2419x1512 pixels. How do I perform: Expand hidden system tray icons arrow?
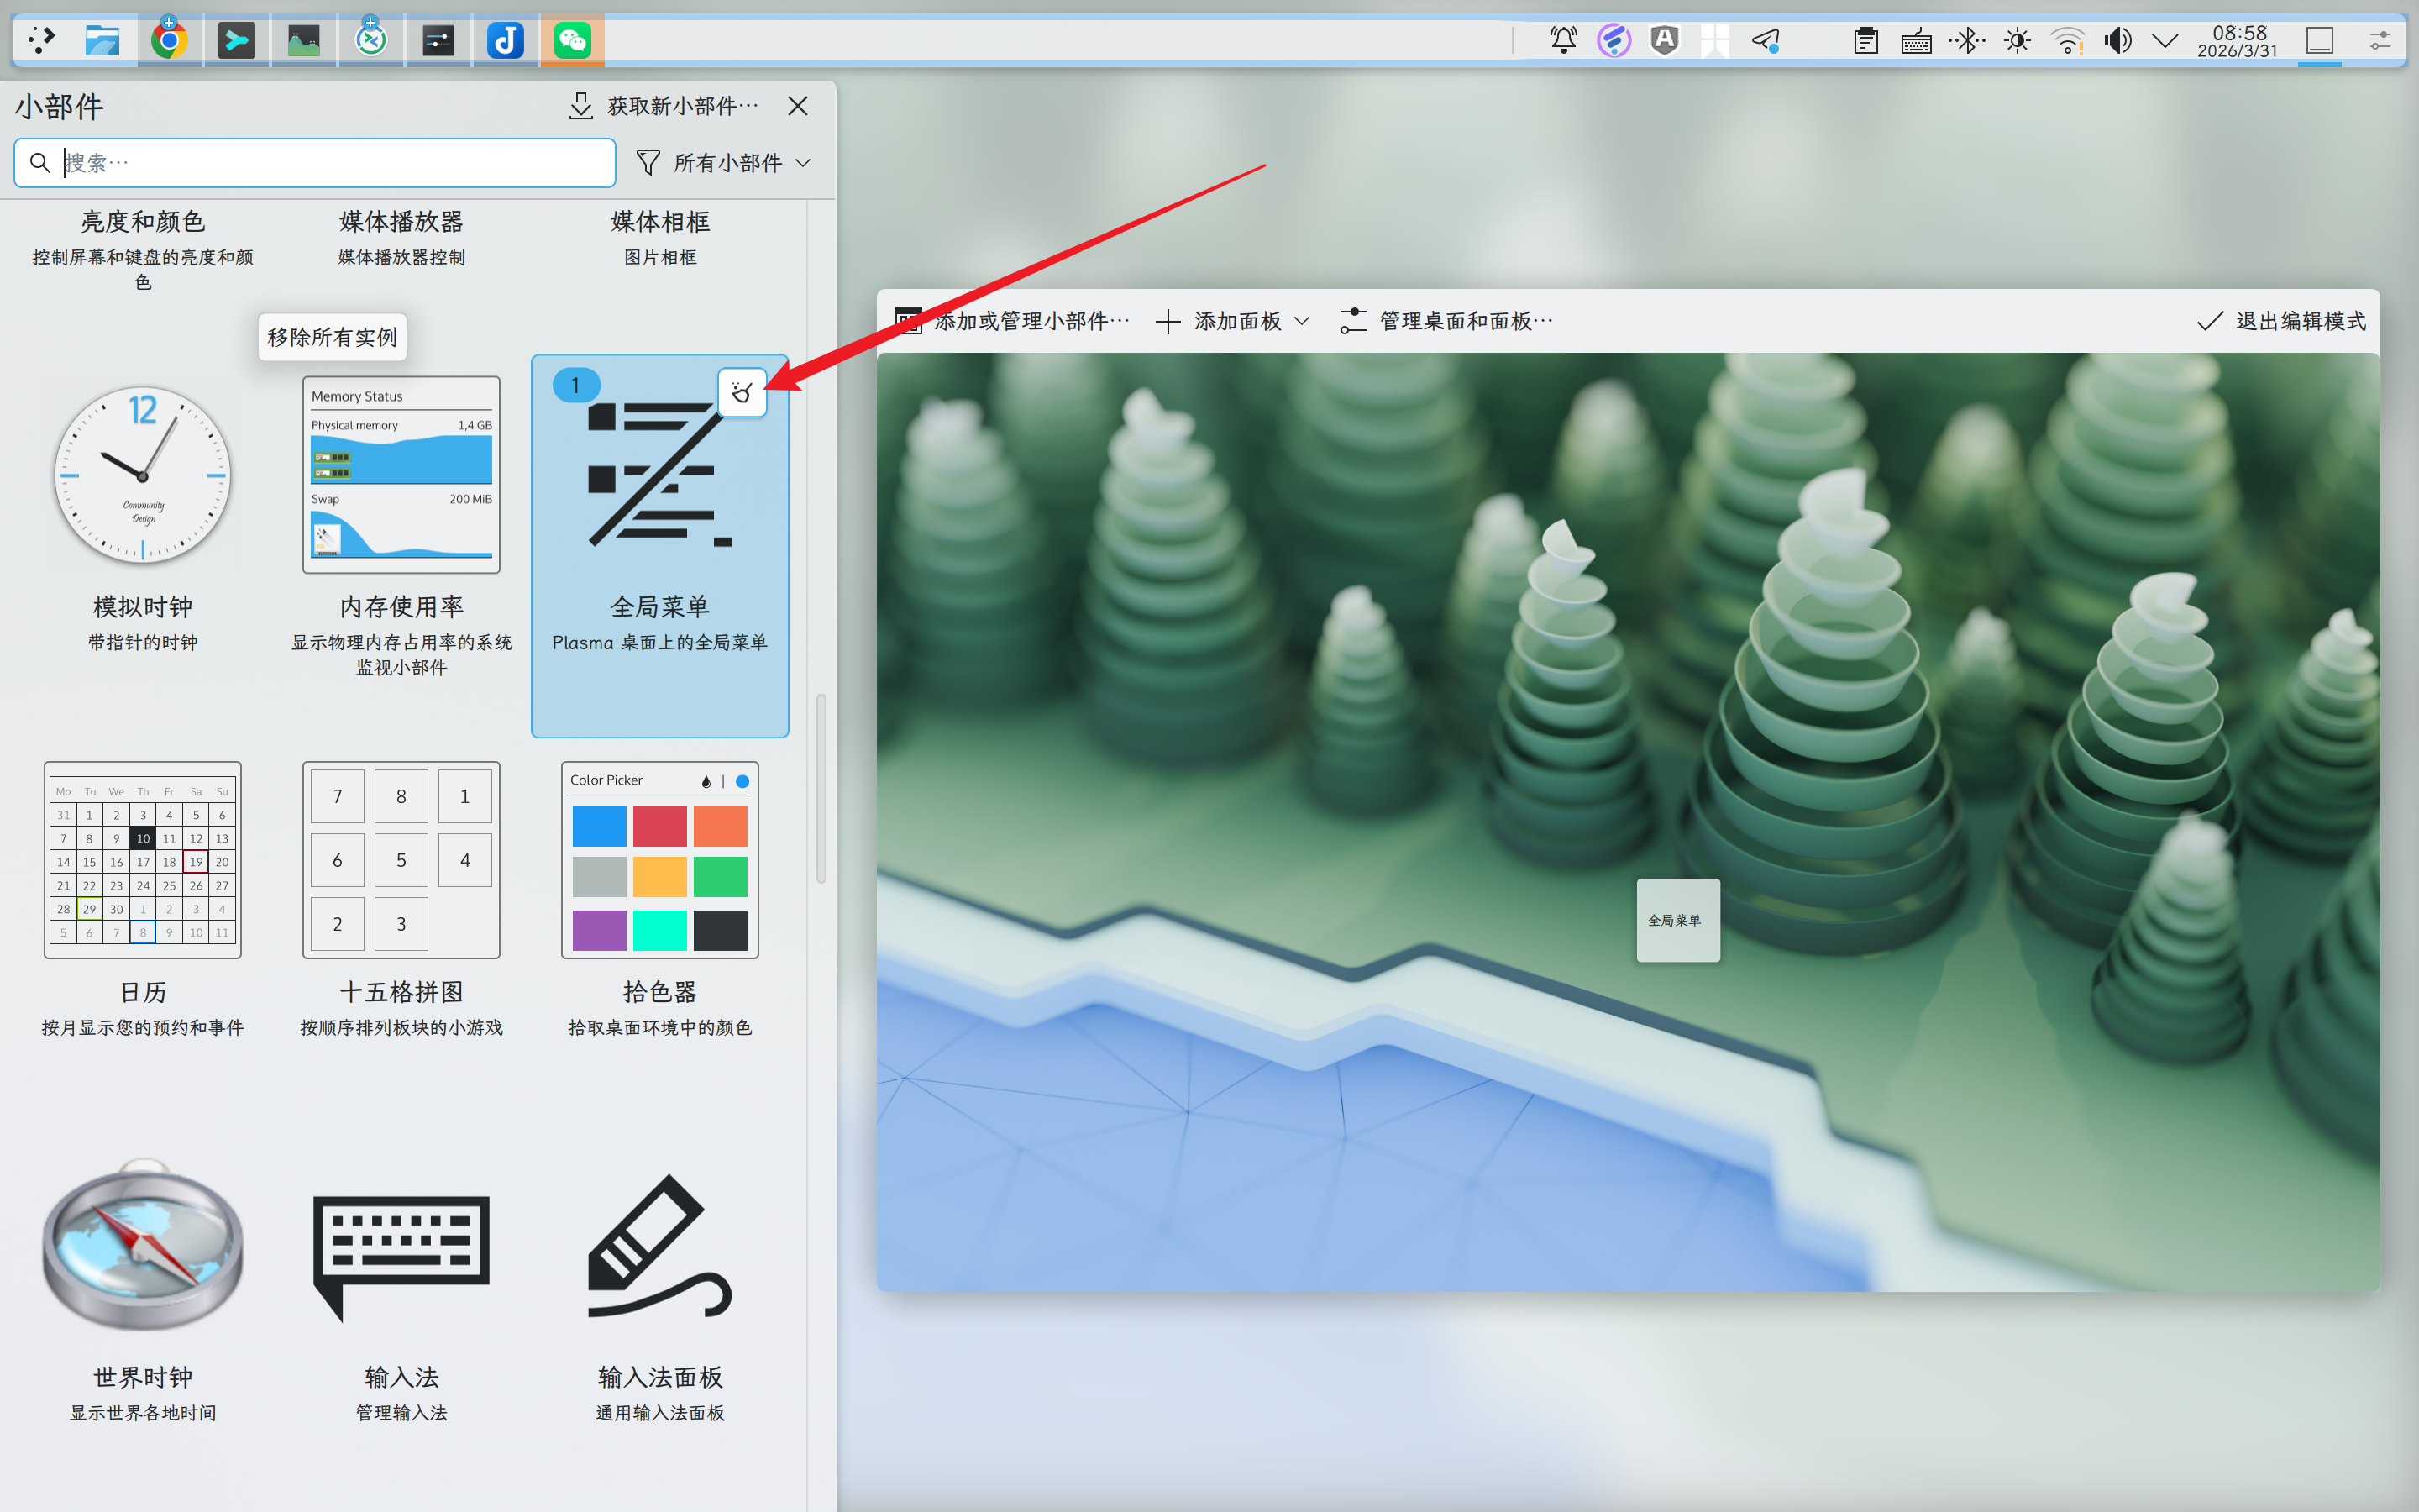click(x=2165, y=40)
